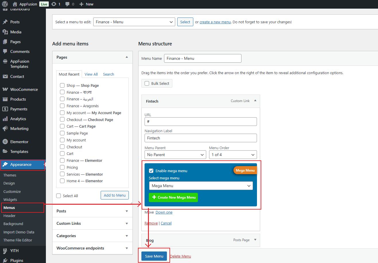
Task: Click the updates refresh icon in admin bar
Action: tap(54, 4)
